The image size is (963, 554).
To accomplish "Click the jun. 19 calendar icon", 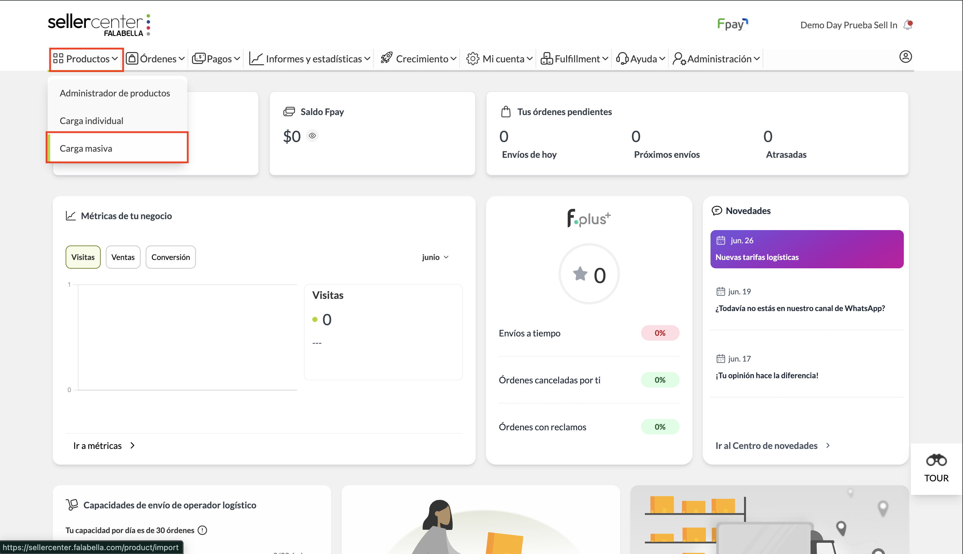I will (x=721, y=291).
